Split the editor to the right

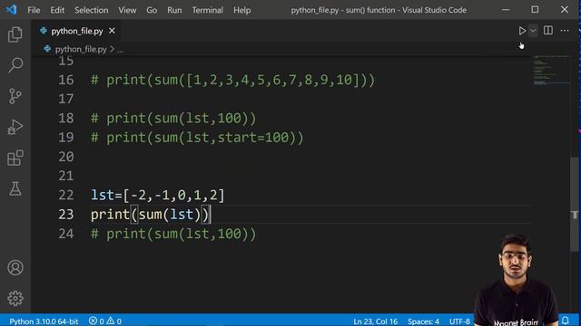[x=548, y=30]
